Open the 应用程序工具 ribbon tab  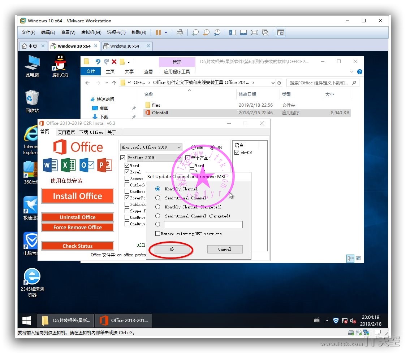tap(177, 72)
